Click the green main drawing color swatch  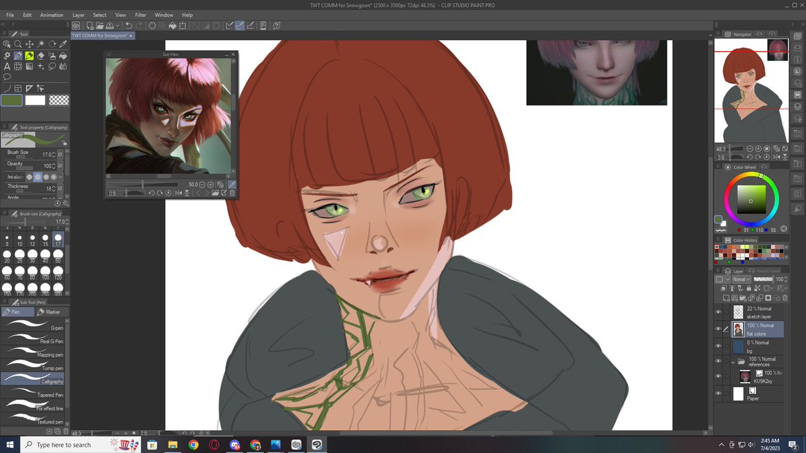(11, 100)
